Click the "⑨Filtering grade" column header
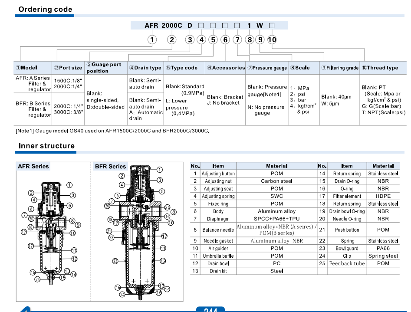The image size is (411, 312). coord(340,68)
